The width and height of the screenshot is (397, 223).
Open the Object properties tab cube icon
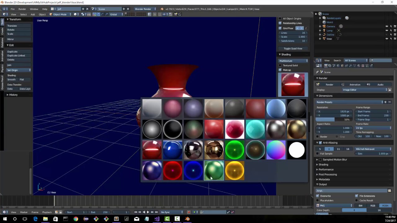pyautogui.click(x=342, y=66)
